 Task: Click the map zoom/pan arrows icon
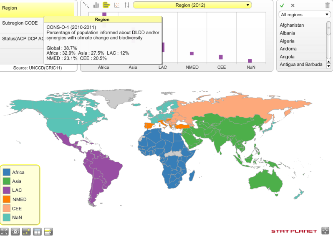click(325, 231)
